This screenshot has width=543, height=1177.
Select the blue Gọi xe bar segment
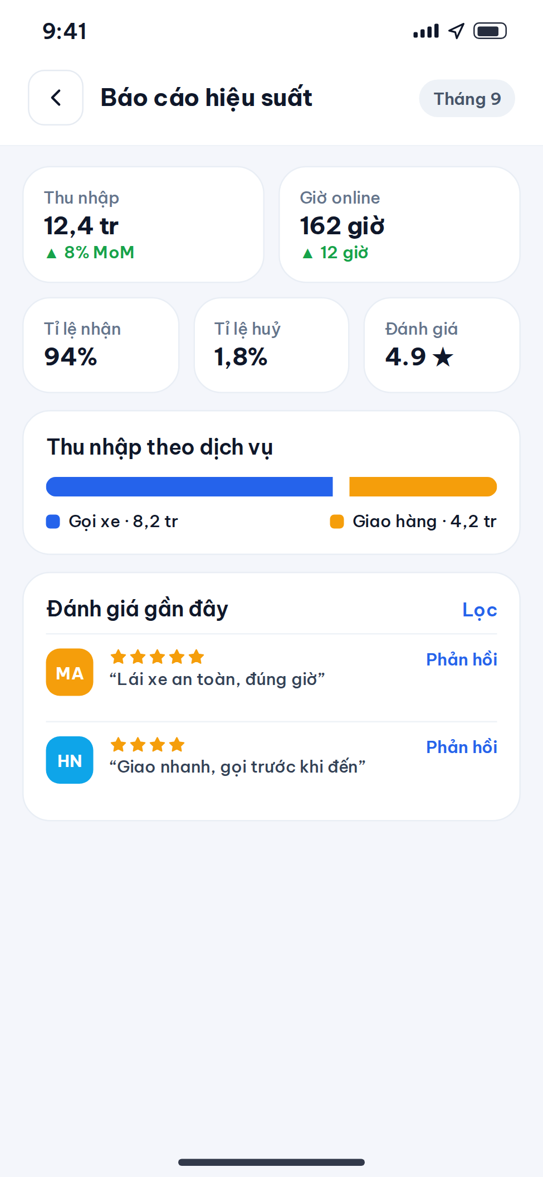pyautogui.click(x=189, y=486)
